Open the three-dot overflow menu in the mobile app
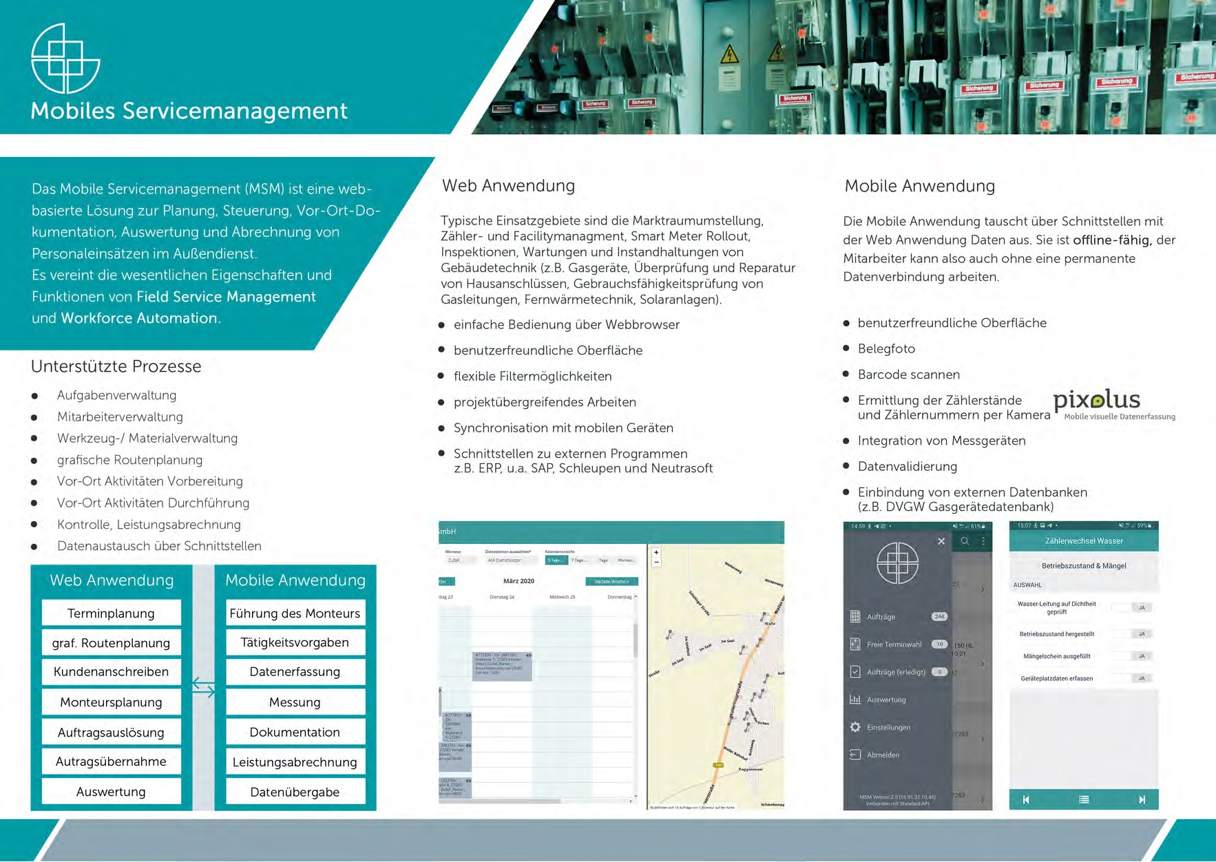Screen dimensions: 1216x862 [983, 541]
